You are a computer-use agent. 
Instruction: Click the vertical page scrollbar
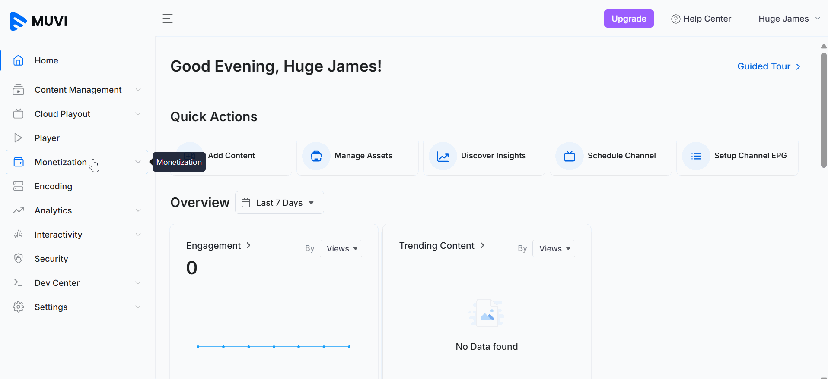coord(824,110)
